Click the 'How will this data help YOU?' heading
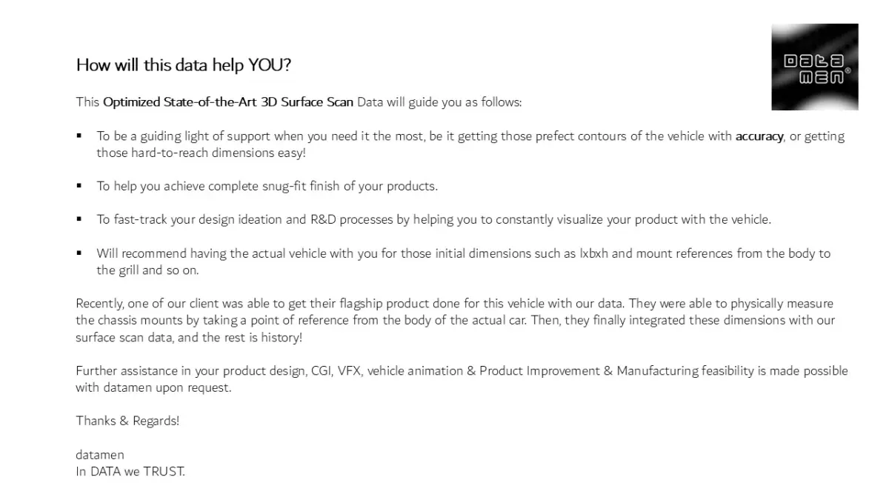 (x=183, y=64)
